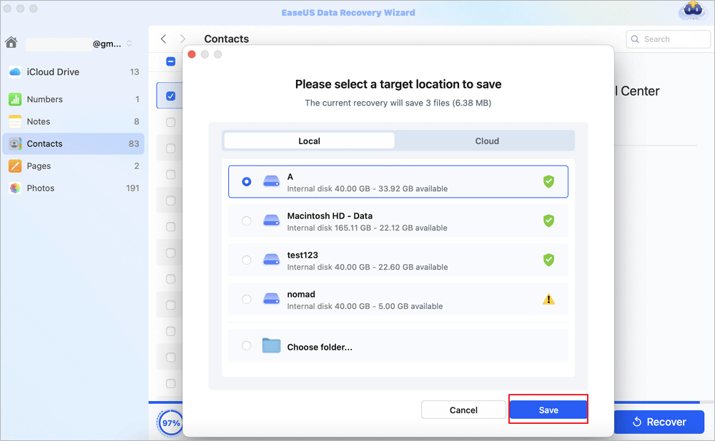The width and height of the screenshot is (715, 441).
Task: Click the Contacts heading text
Action: (227, 39)
